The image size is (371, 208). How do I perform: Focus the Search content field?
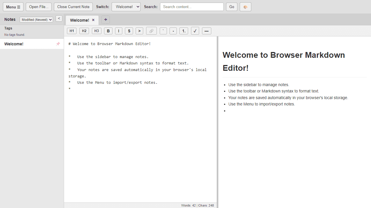(192, 7)
